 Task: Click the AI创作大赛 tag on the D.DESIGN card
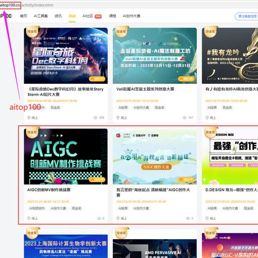pos(230,208)
